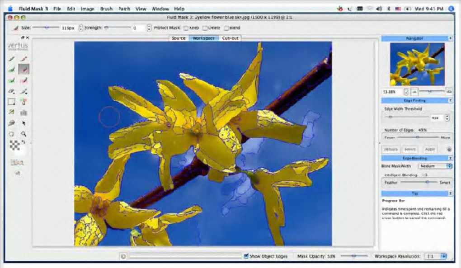This screenshot has width=461, height=268.
Task: Select the lasso-shaped tool in toolbox
Action: (x=11, y=134)
